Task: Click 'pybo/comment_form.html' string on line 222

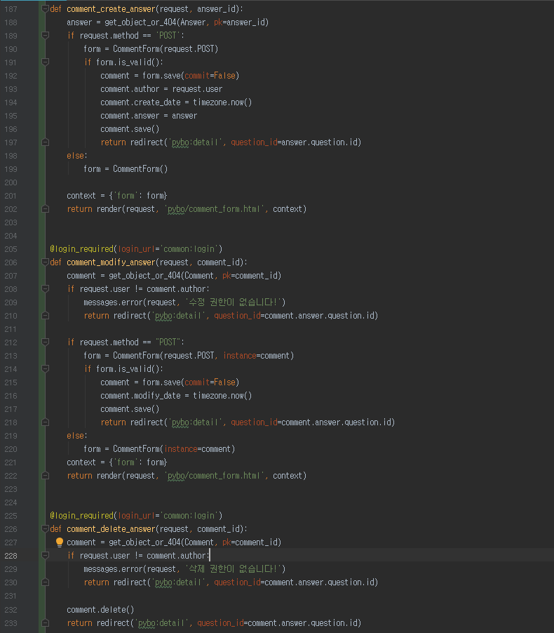Action: [214, 476]
